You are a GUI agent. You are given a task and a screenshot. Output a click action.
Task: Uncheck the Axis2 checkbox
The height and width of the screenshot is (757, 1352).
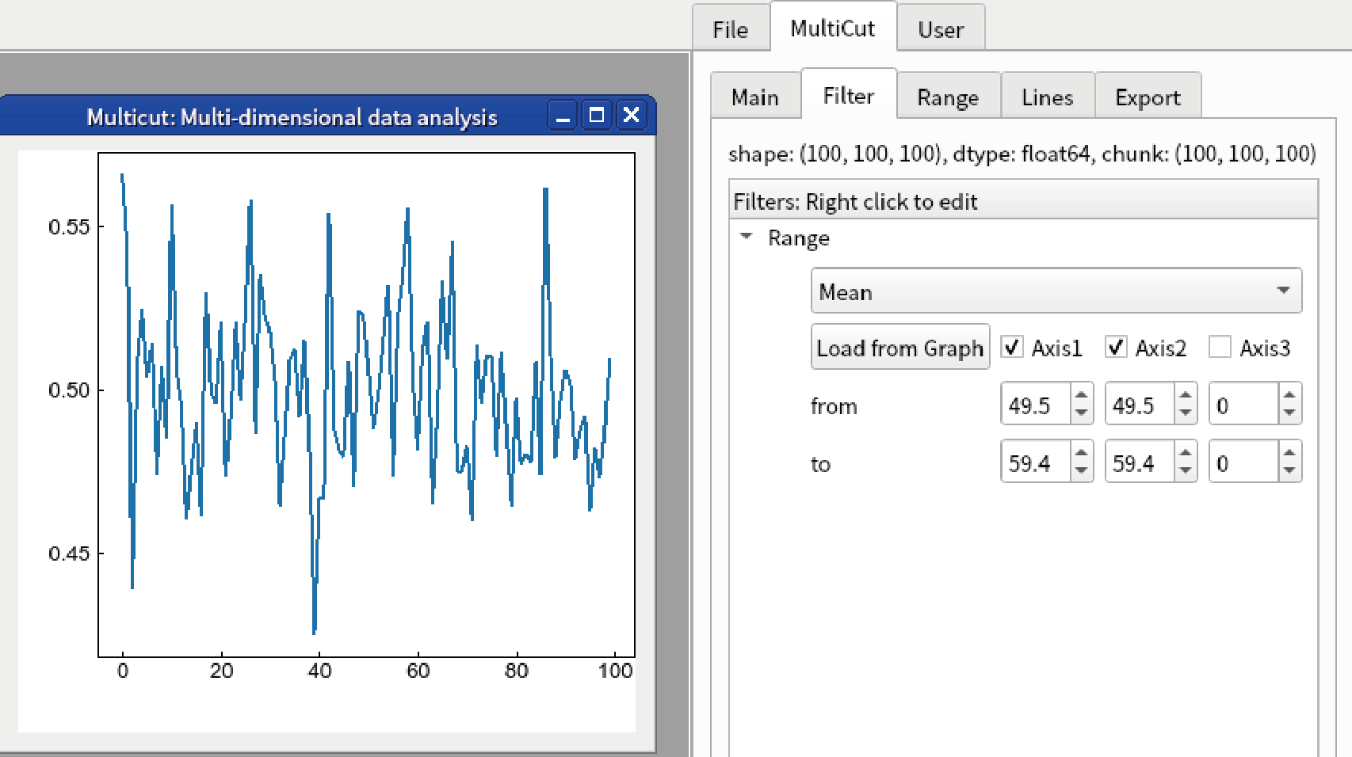[x=1116, y=347]
